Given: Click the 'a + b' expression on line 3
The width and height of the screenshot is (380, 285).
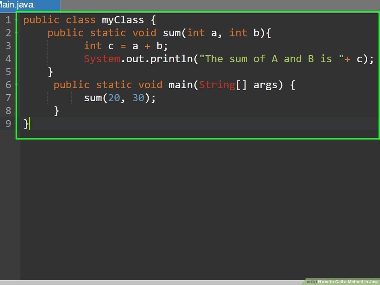Looking at the screenshot, I should coord(147,46).
